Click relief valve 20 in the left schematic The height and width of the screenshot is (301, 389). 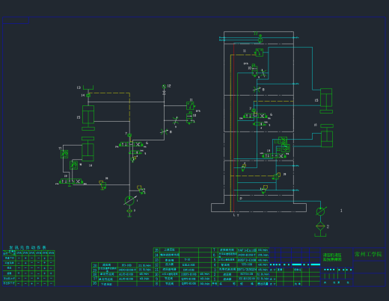pos(102,185)
